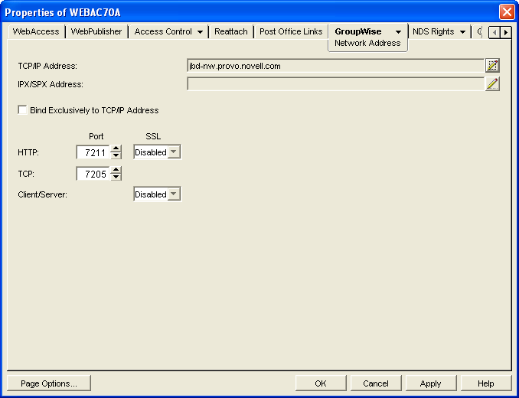Screen dimensions: 519x398
Task: Decrease the HTTP port value
Action: pyautogui.click(x=116, y=155)
